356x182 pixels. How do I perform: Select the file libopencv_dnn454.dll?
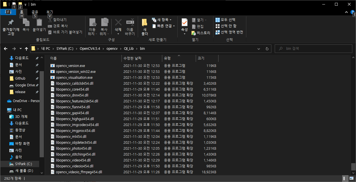[x=72, y=95]
